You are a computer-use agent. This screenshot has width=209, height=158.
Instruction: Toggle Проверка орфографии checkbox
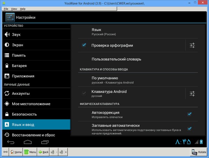[84, 45]
